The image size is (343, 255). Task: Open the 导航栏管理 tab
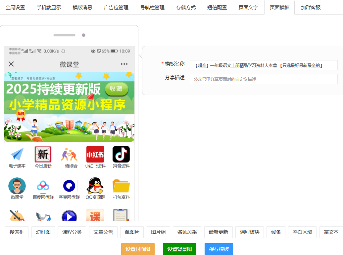point(152,7)
